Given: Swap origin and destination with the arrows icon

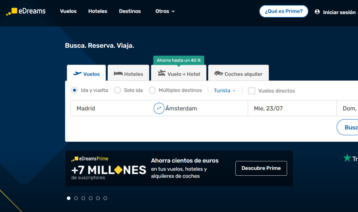Looking at the screenshot, I should (x=159, y=108).
